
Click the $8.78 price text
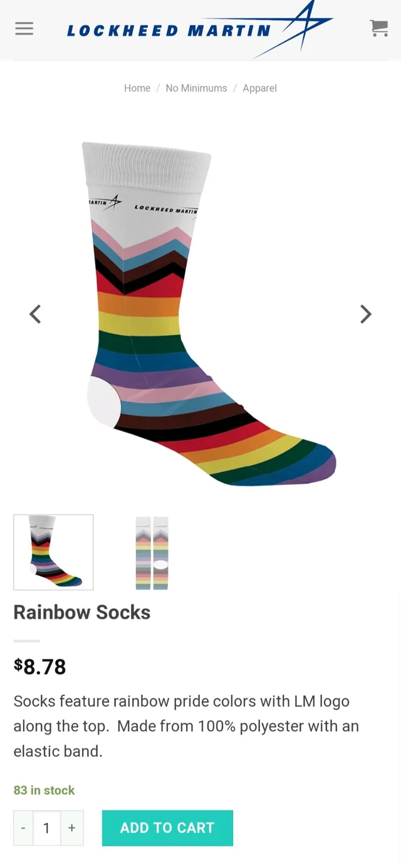click(x=39, y=666)
